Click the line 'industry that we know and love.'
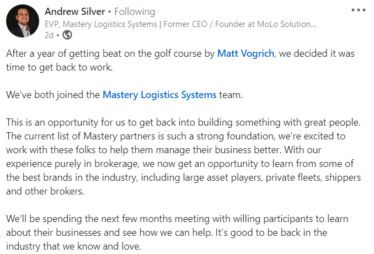The height and width of the screenshot is (254, 374). pyautogui.click(x=74, y=246)
